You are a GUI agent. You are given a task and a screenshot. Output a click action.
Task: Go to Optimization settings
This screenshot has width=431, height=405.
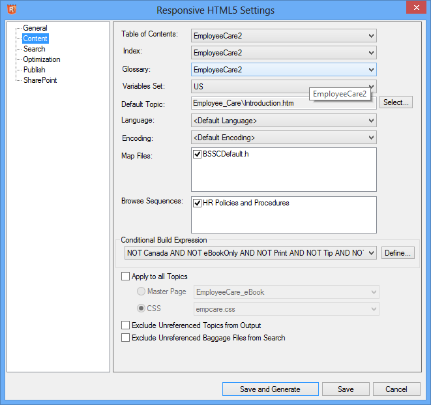click(42, 59)
